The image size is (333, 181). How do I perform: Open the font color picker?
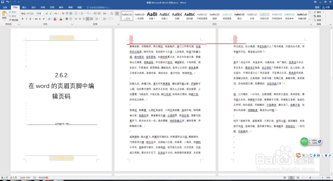pos(63,19)
